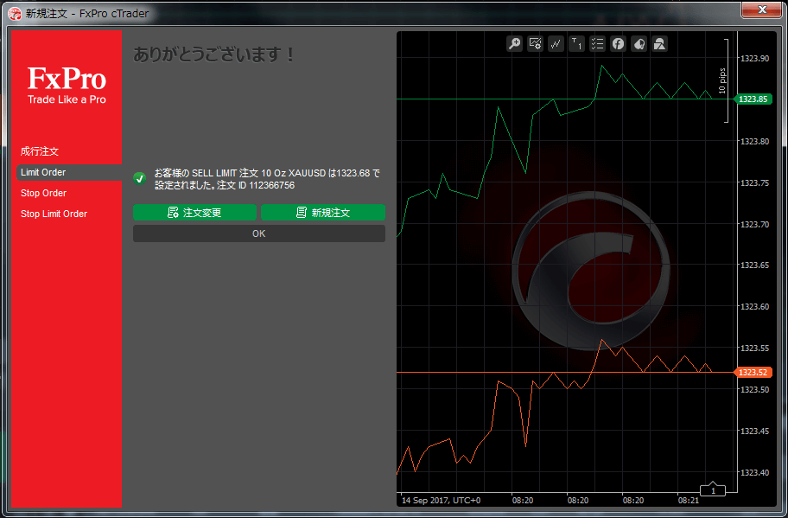788x518 pixels.
Task: Open the color palette options icon
Action: click(x=639, y=44)
